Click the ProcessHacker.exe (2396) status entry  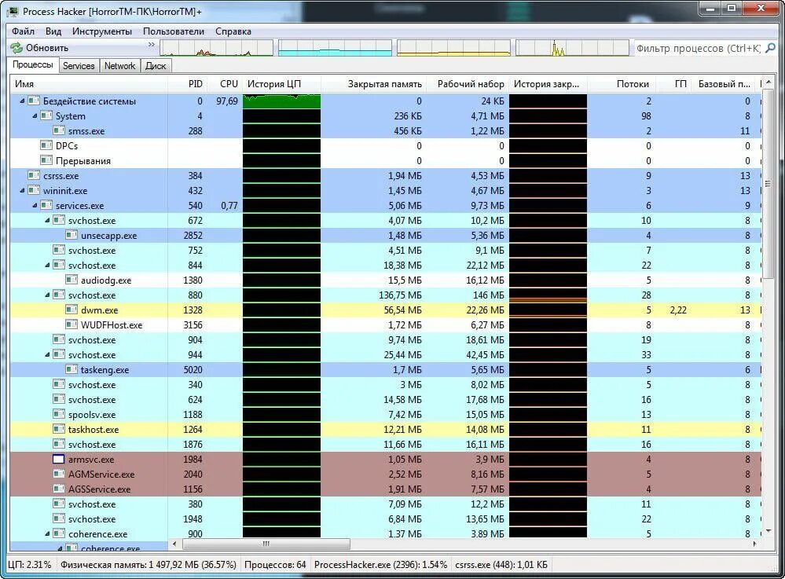(x=380, y=565)
